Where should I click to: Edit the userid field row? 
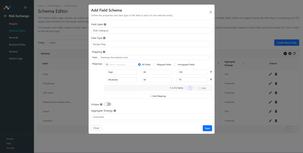(270, 111)
